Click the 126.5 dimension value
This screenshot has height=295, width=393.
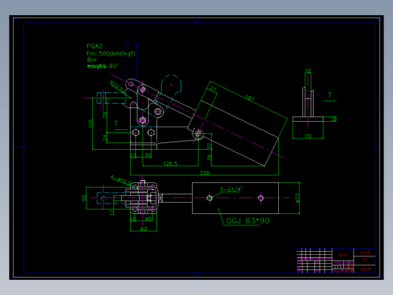click(170, 163)
